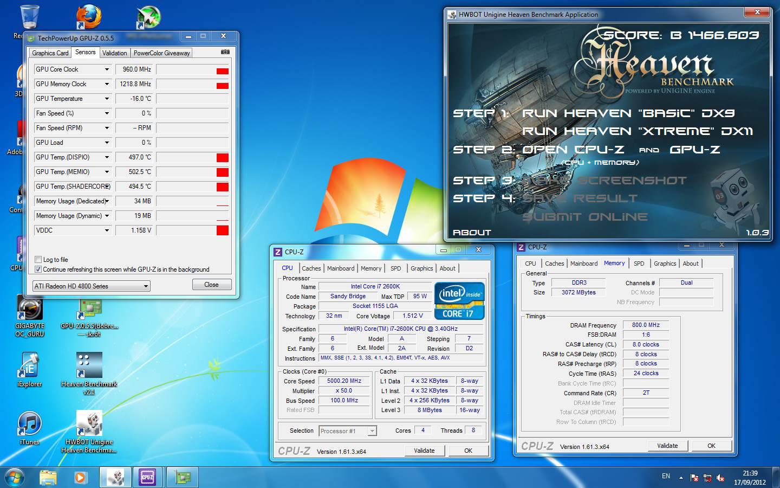Click OK in CPU-Z processor window
Screen dimensions: 780x488
point(468,451)
